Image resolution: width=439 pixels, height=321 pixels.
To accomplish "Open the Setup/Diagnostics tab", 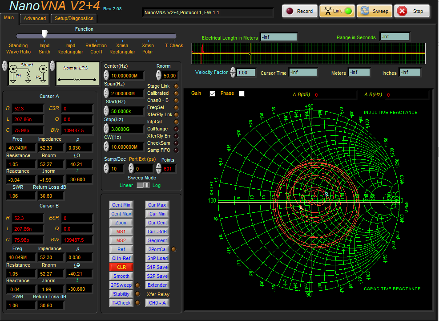I will (x=74, y=19).
